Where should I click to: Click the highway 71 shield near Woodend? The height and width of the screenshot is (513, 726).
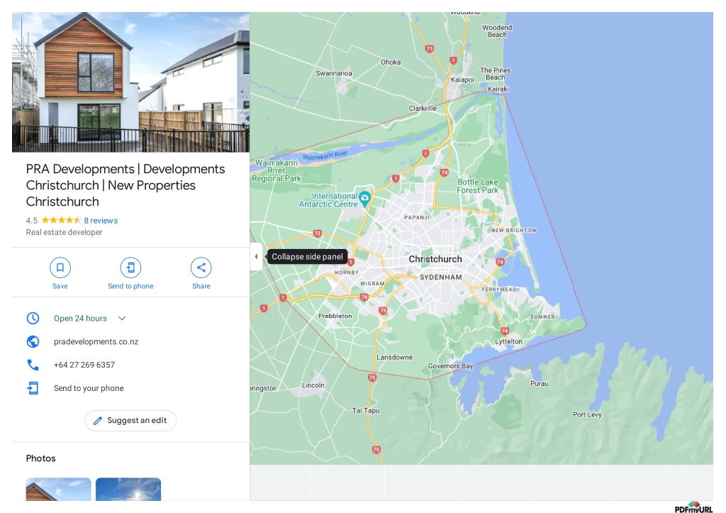430,48
